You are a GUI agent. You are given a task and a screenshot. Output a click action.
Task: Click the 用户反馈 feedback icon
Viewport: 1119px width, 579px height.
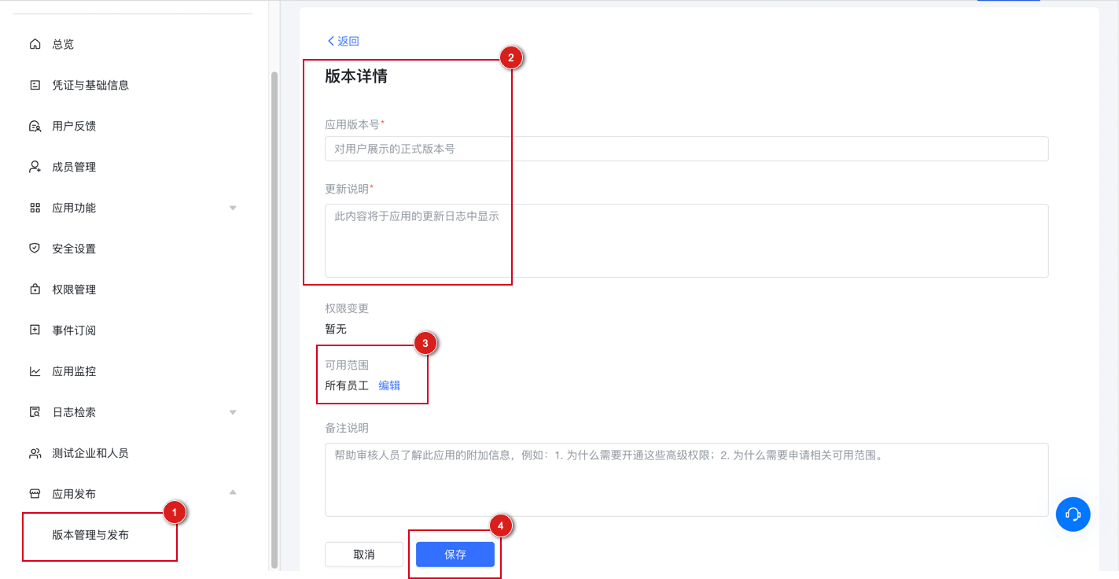(35, 126)
